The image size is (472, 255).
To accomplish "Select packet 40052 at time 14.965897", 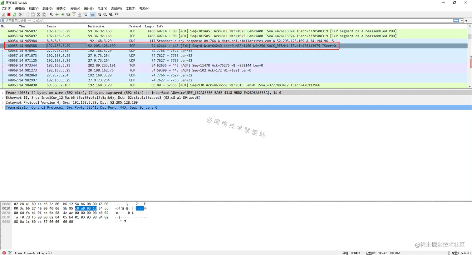I will click(234, 31).
